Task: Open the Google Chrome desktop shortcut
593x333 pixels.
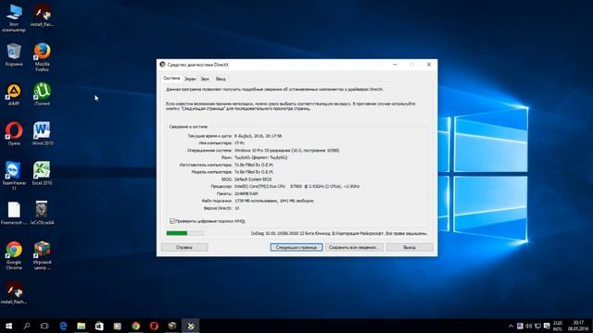Action: 14,255
